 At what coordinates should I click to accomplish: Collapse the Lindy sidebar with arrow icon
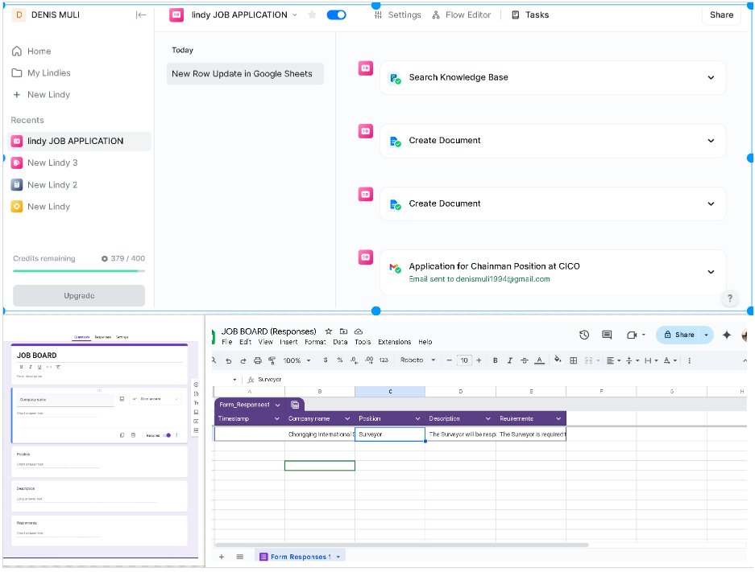click(140, 15)
